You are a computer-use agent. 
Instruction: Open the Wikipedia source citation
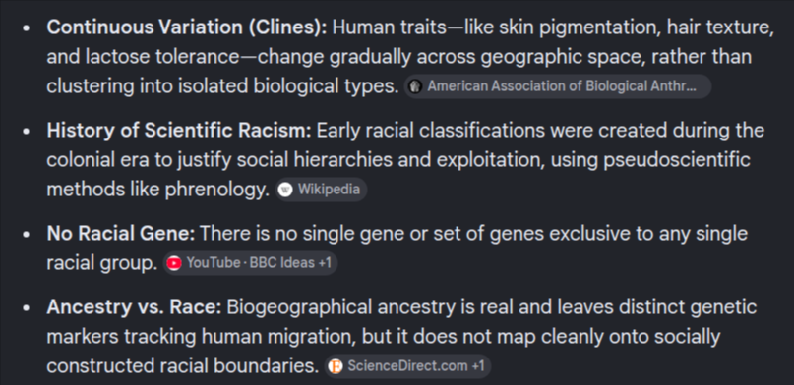point(321,190)
